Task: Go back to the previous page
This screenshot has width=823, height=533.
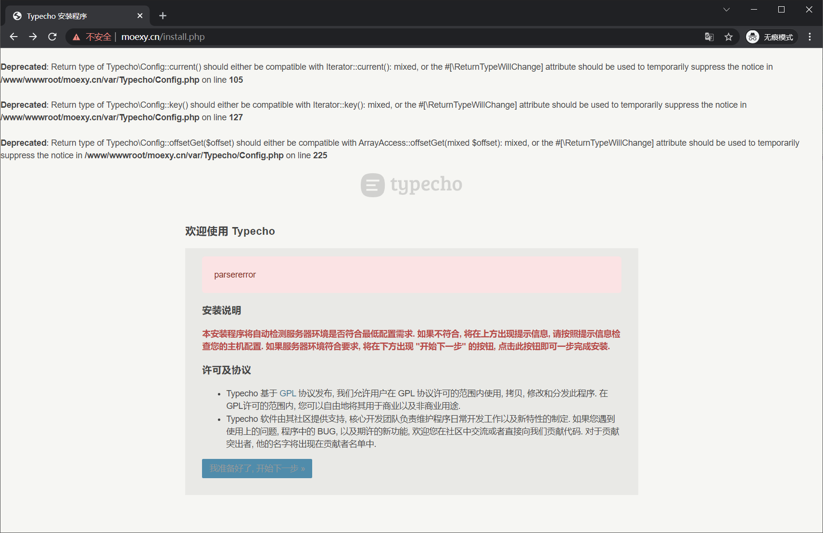Action: [x=13, y=37]
